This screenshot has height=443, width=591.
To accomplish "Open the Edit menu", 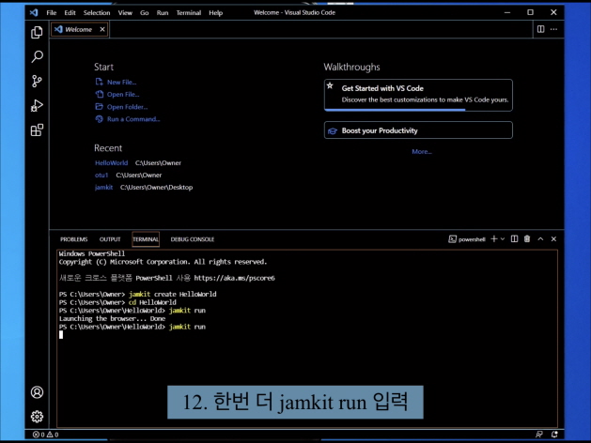I will click(x=70, y=12).
